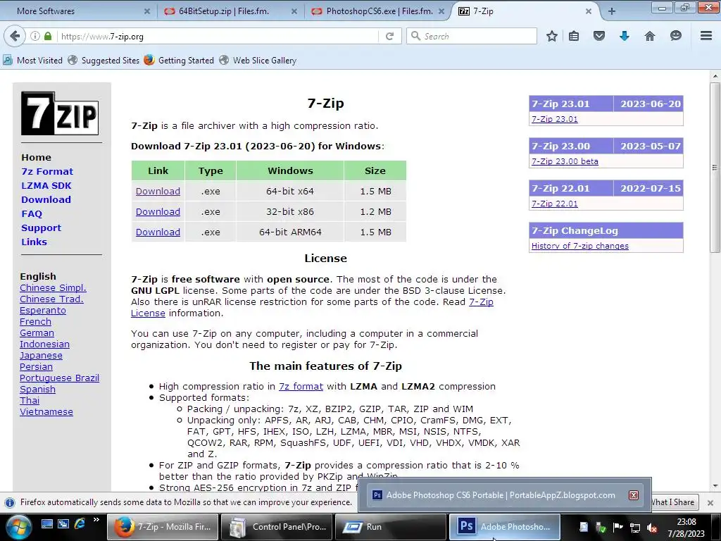Download the 64-bit ARM64 .exe
Image resolution: width=721 pixels, height=541 pixels.
pos(158,232)
